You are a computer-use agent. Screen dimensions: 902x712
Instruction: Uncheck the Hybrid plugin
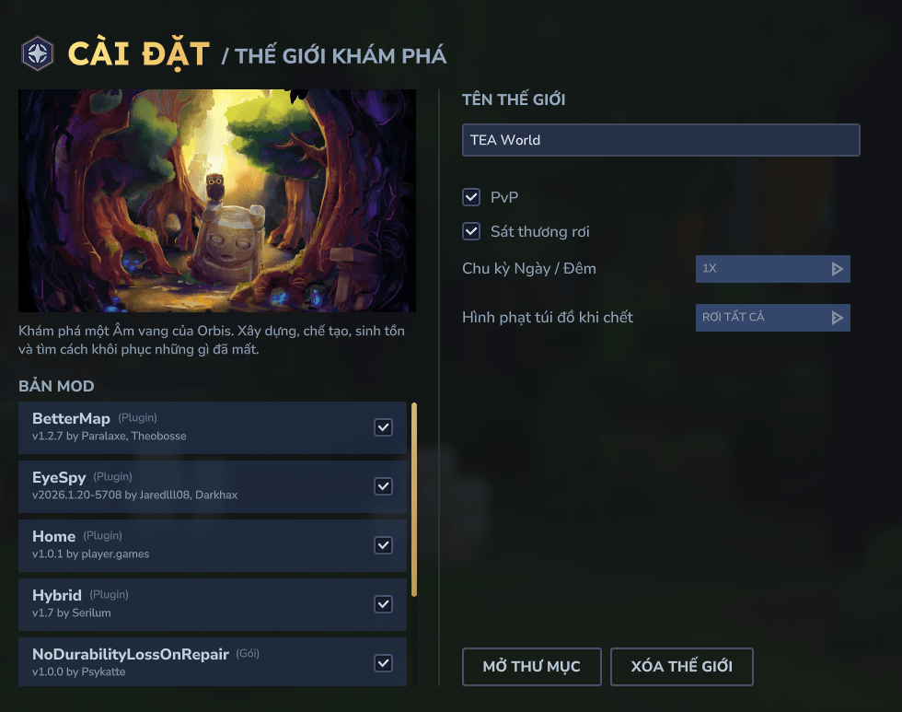(384, 604)
